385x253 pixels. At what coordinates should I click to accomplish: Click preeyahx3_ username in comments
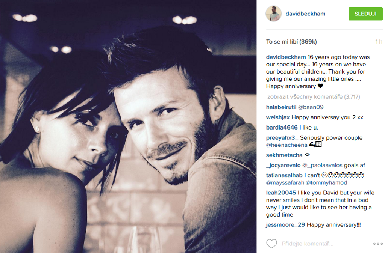[x=282, y=138]
